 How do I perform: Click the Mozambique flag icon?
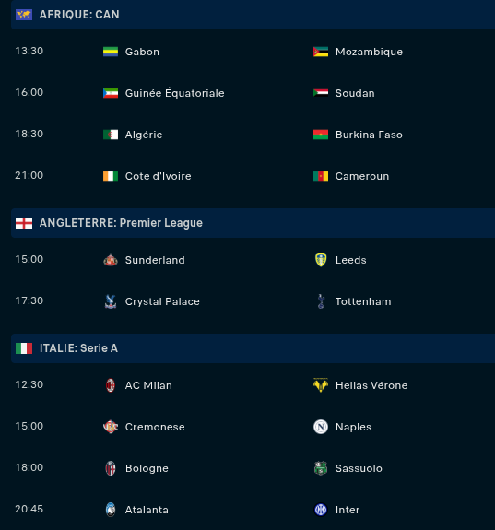tap(321, 52)
